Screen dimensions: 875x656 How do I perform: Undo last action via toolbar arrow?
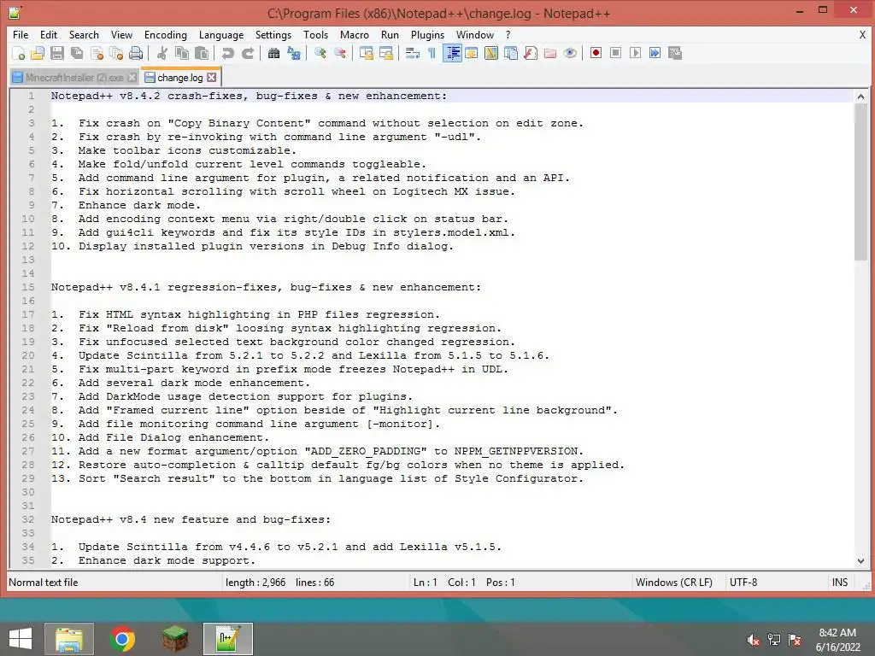(x=227, y=53)
